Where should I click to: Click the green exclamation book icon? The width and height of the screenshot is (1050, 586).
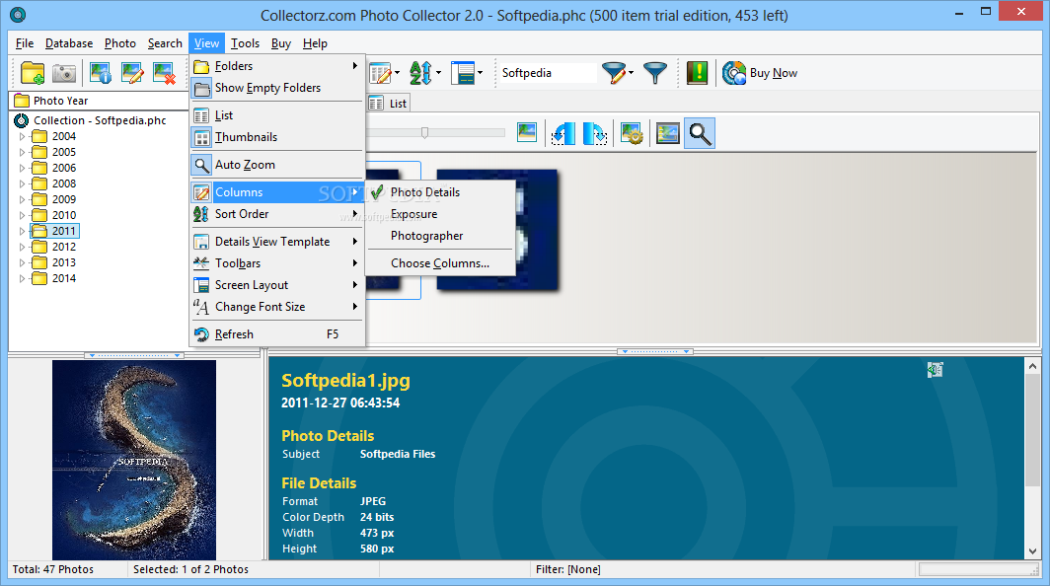pos(697,73)
